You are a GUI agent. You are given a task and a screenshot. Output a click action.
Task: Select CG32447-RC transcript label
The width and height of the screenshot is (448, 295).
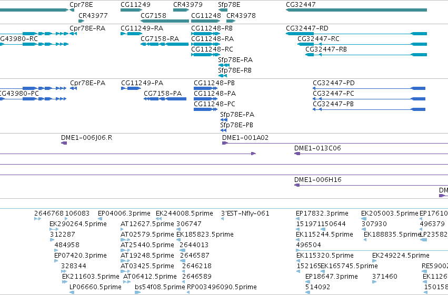(318, 39)
